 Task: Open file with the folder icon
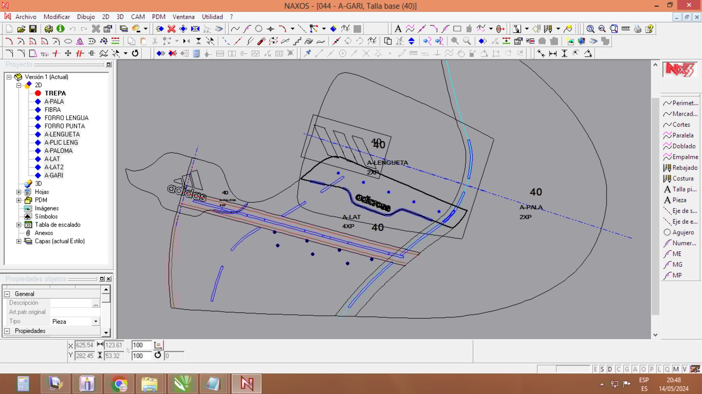tap(21, 29)
